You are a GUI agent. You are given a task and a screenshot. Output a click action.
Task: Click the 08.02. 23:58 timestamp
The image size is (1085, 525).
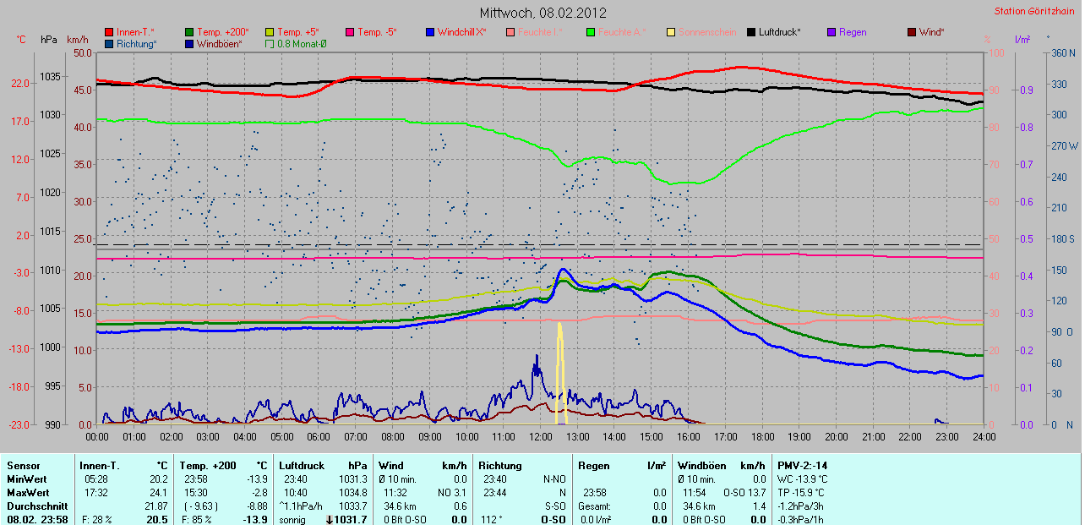coord(38,519)
